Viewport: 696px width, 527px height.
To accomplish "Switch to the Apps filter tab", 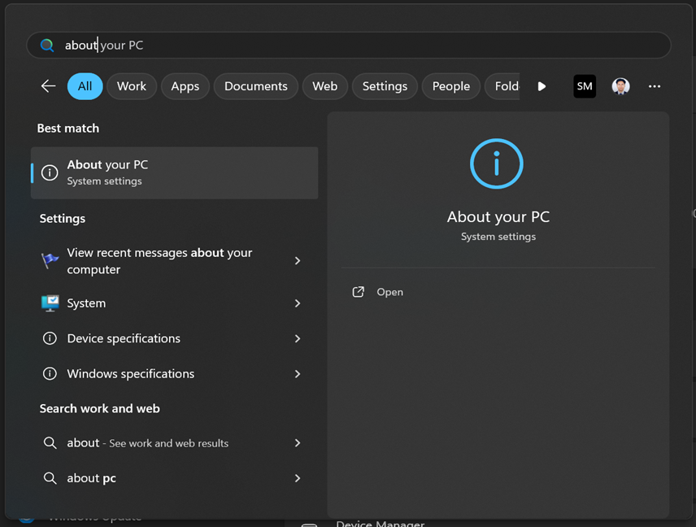I will (x=185, y=86).
